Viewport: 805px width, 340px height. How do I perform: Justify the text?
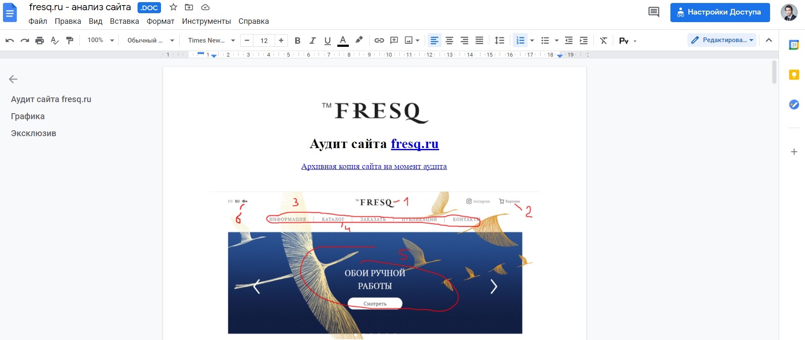pos(479,40)
